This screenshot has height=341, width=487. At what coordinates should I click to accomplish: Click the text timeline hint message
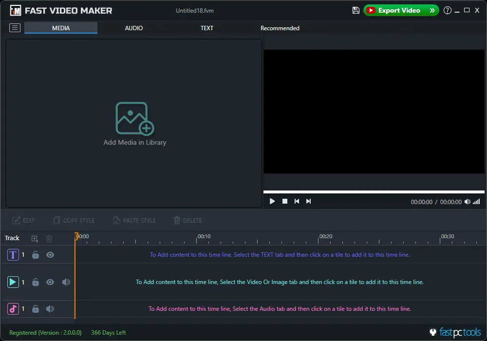(x=280, y=255)
